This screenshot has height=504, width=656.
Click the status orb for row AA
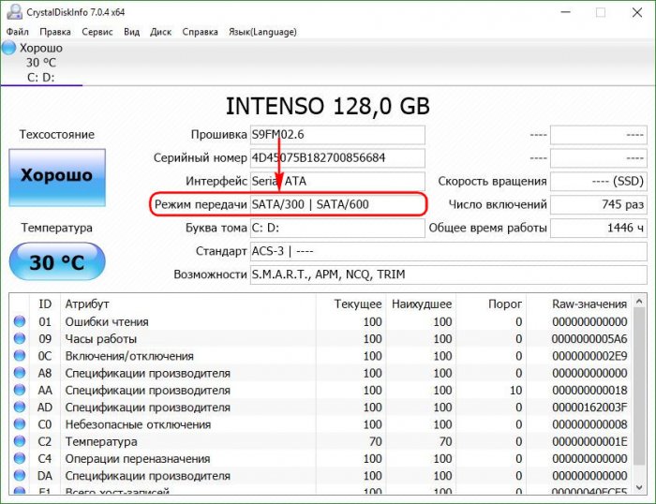point(20,390)
